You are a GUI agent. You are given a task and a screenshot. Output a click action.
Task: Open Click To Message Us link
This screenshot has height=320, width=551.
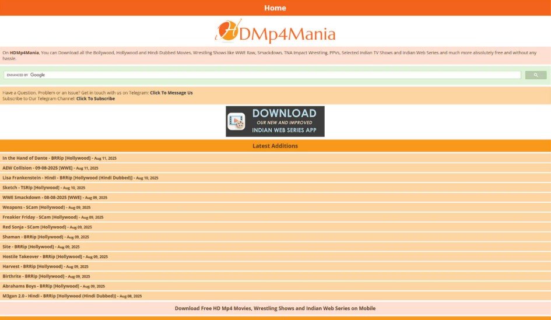171,93
